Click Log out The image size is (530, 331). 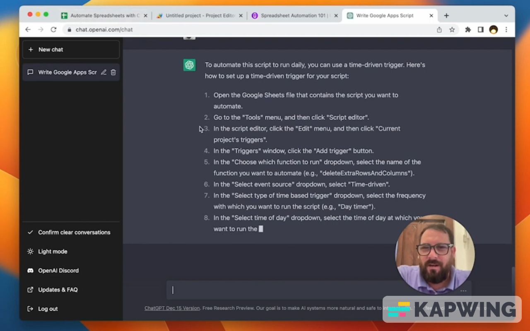coord(71,309)
